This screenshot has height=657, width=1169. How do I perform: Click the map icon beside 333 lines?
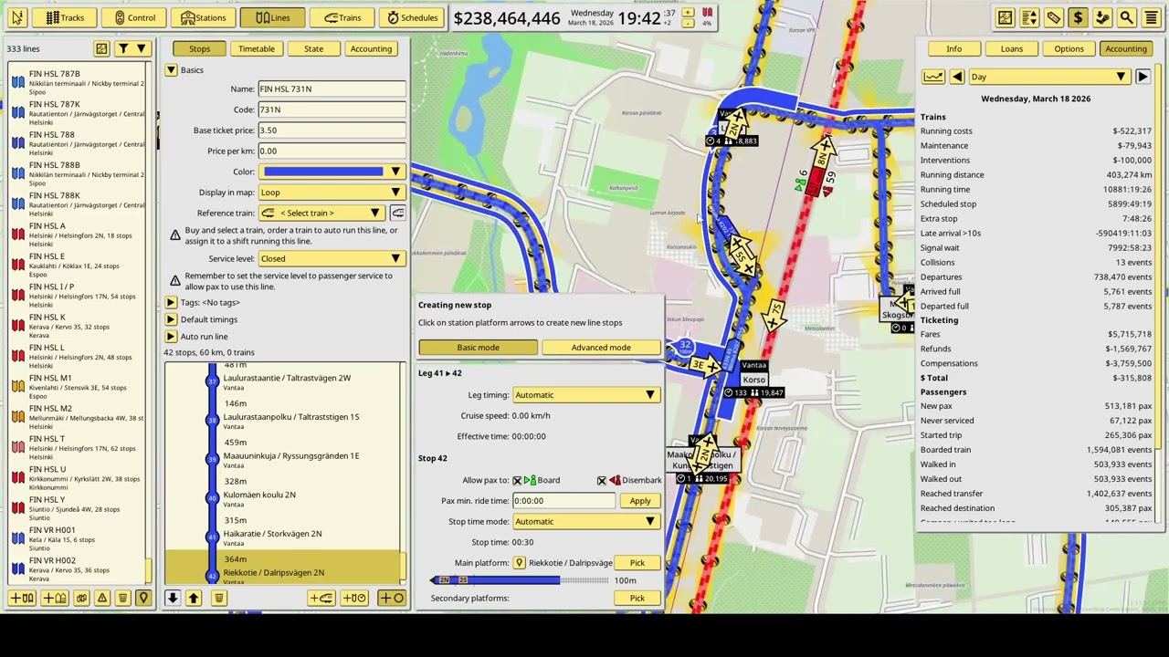101,48
